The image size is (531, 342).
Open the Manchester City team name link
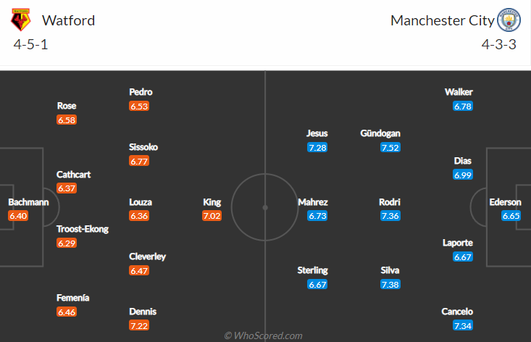tap(442, 20)
